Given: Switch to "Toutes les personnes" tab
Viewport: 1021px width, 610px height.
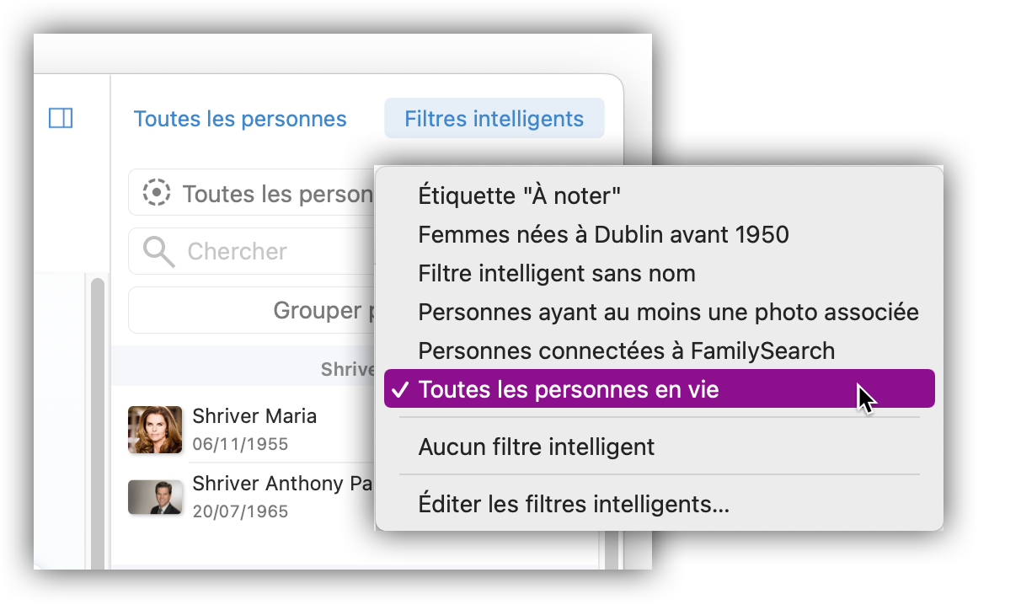Looking at the screenshot, I should click(x=240, y=119).
